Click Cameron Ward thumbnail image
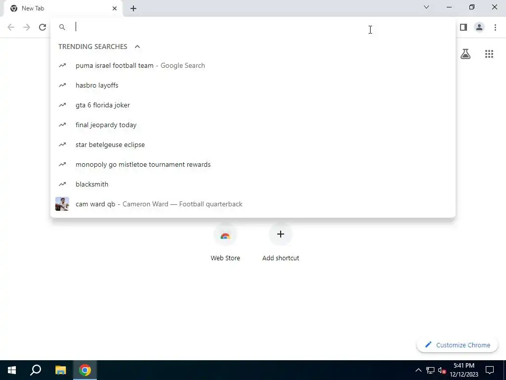This screenshot has height=380, width=506. point(62,204)
